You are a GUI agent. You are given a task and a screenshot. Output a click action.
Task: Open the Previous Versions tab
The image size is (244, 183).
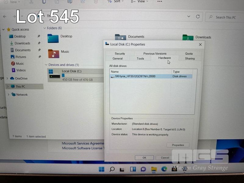155,54
